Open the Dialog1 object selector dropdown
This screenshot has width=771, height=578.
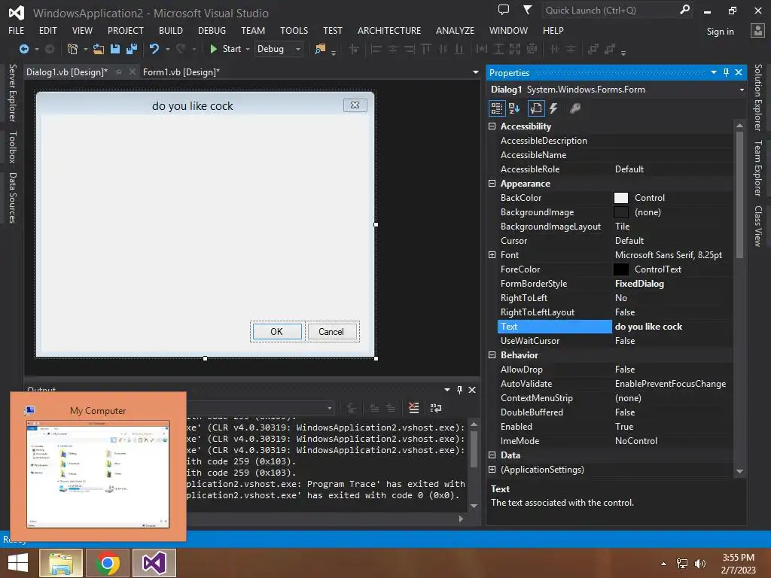click(x=742, y=90)
